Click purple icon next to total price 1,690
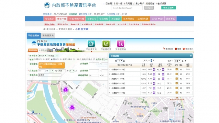 click(x=154, y=70)
